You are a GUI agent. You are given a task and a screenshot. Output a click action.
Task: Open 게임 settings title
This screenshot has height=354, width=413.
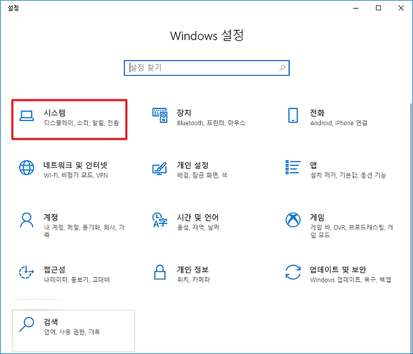(x=317, y=217)
